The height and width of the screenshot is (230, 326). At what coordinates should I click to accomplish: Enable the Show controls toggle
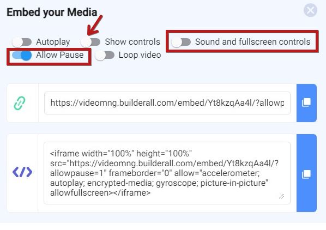[90, 42]
